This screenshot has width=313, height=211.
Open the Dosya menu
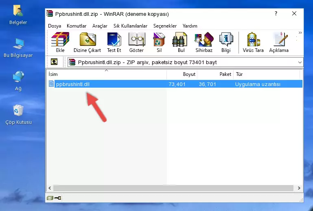point(55,26)
